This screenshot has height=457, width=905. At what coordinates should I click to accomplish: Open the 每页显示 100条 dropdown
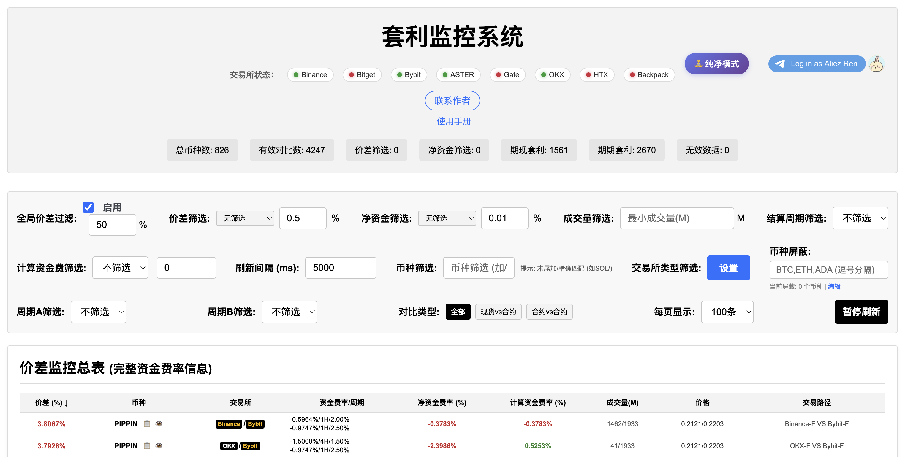pyautogui.click(x=727, y=312)
